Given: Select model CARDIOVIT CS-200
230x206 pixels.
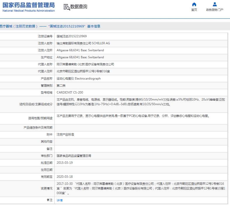Looking at the screenshot, I should click(x=70, y=93).
